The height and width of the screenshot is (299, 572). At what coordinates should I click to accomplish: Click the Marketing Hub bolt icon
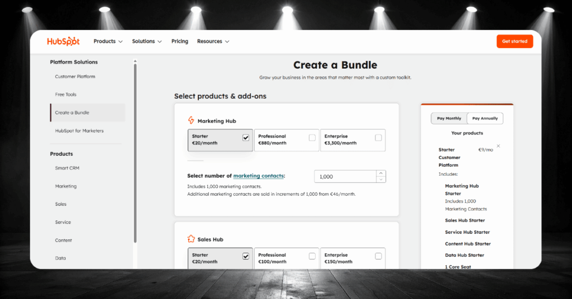[x=191, y=120]
